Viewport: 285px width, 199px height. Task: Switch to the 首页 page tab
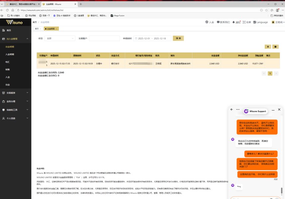point(37,29)
